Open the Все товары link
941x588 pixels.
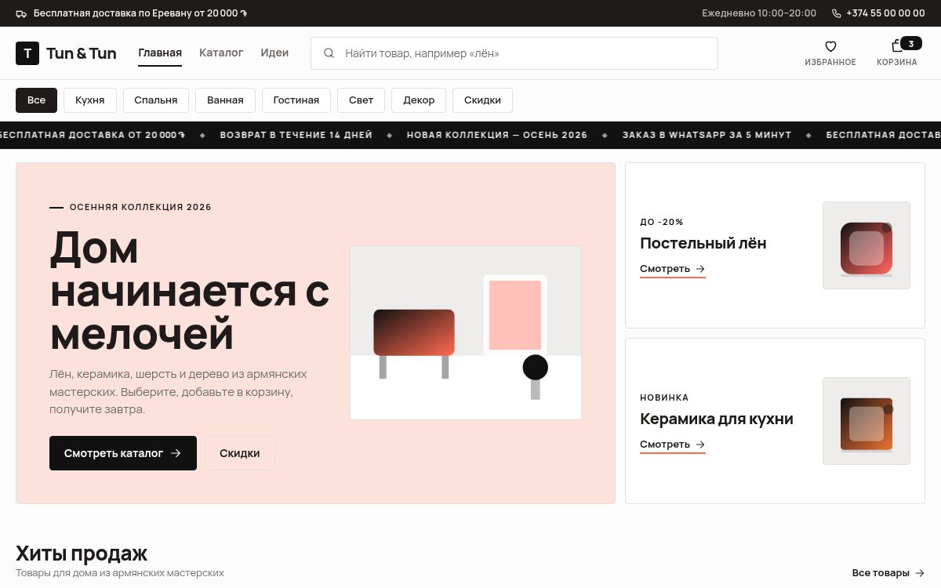[x=888, y=573]
